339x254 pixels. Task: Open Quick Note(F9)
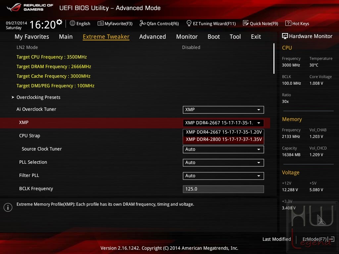[261, 23]
